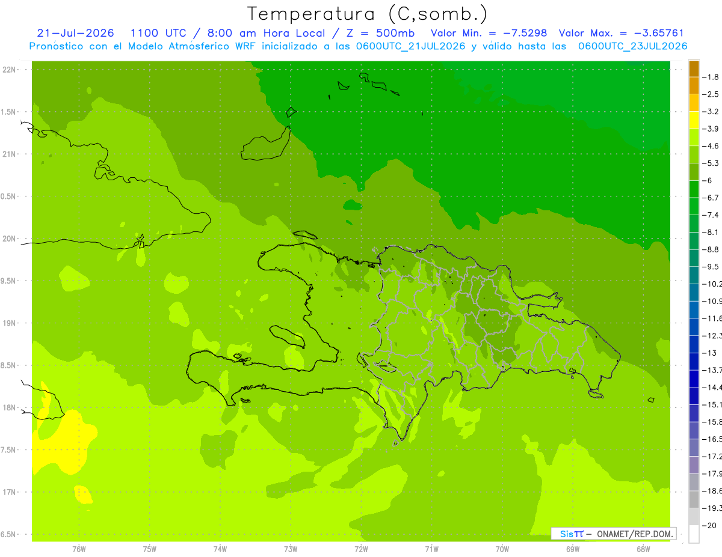
Task: Click the "20N" latitude label
Action: point(9,239)
